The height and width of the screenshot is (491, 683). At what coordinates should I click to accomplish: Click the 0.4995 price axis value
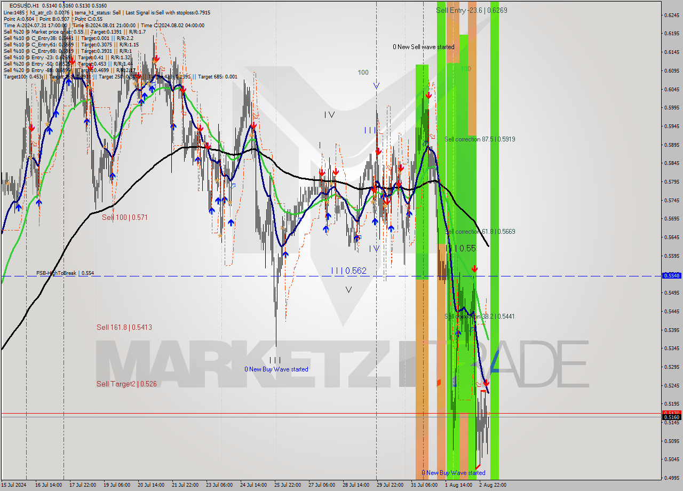671,478
